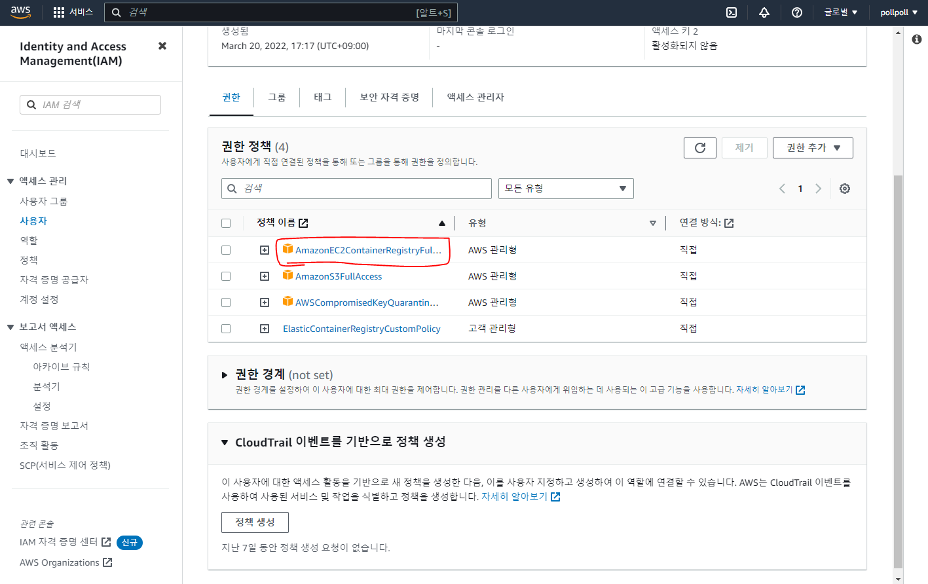The image size is (928, 584).
Task: Toggle the select-all policies checkbox
Action: 226,223
